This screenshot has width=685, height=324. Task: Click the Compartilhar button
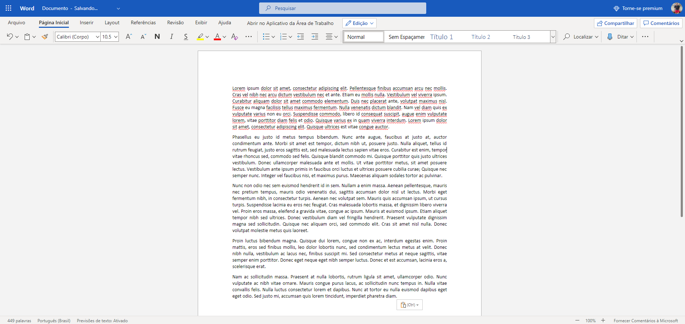[x=615, y=23]
